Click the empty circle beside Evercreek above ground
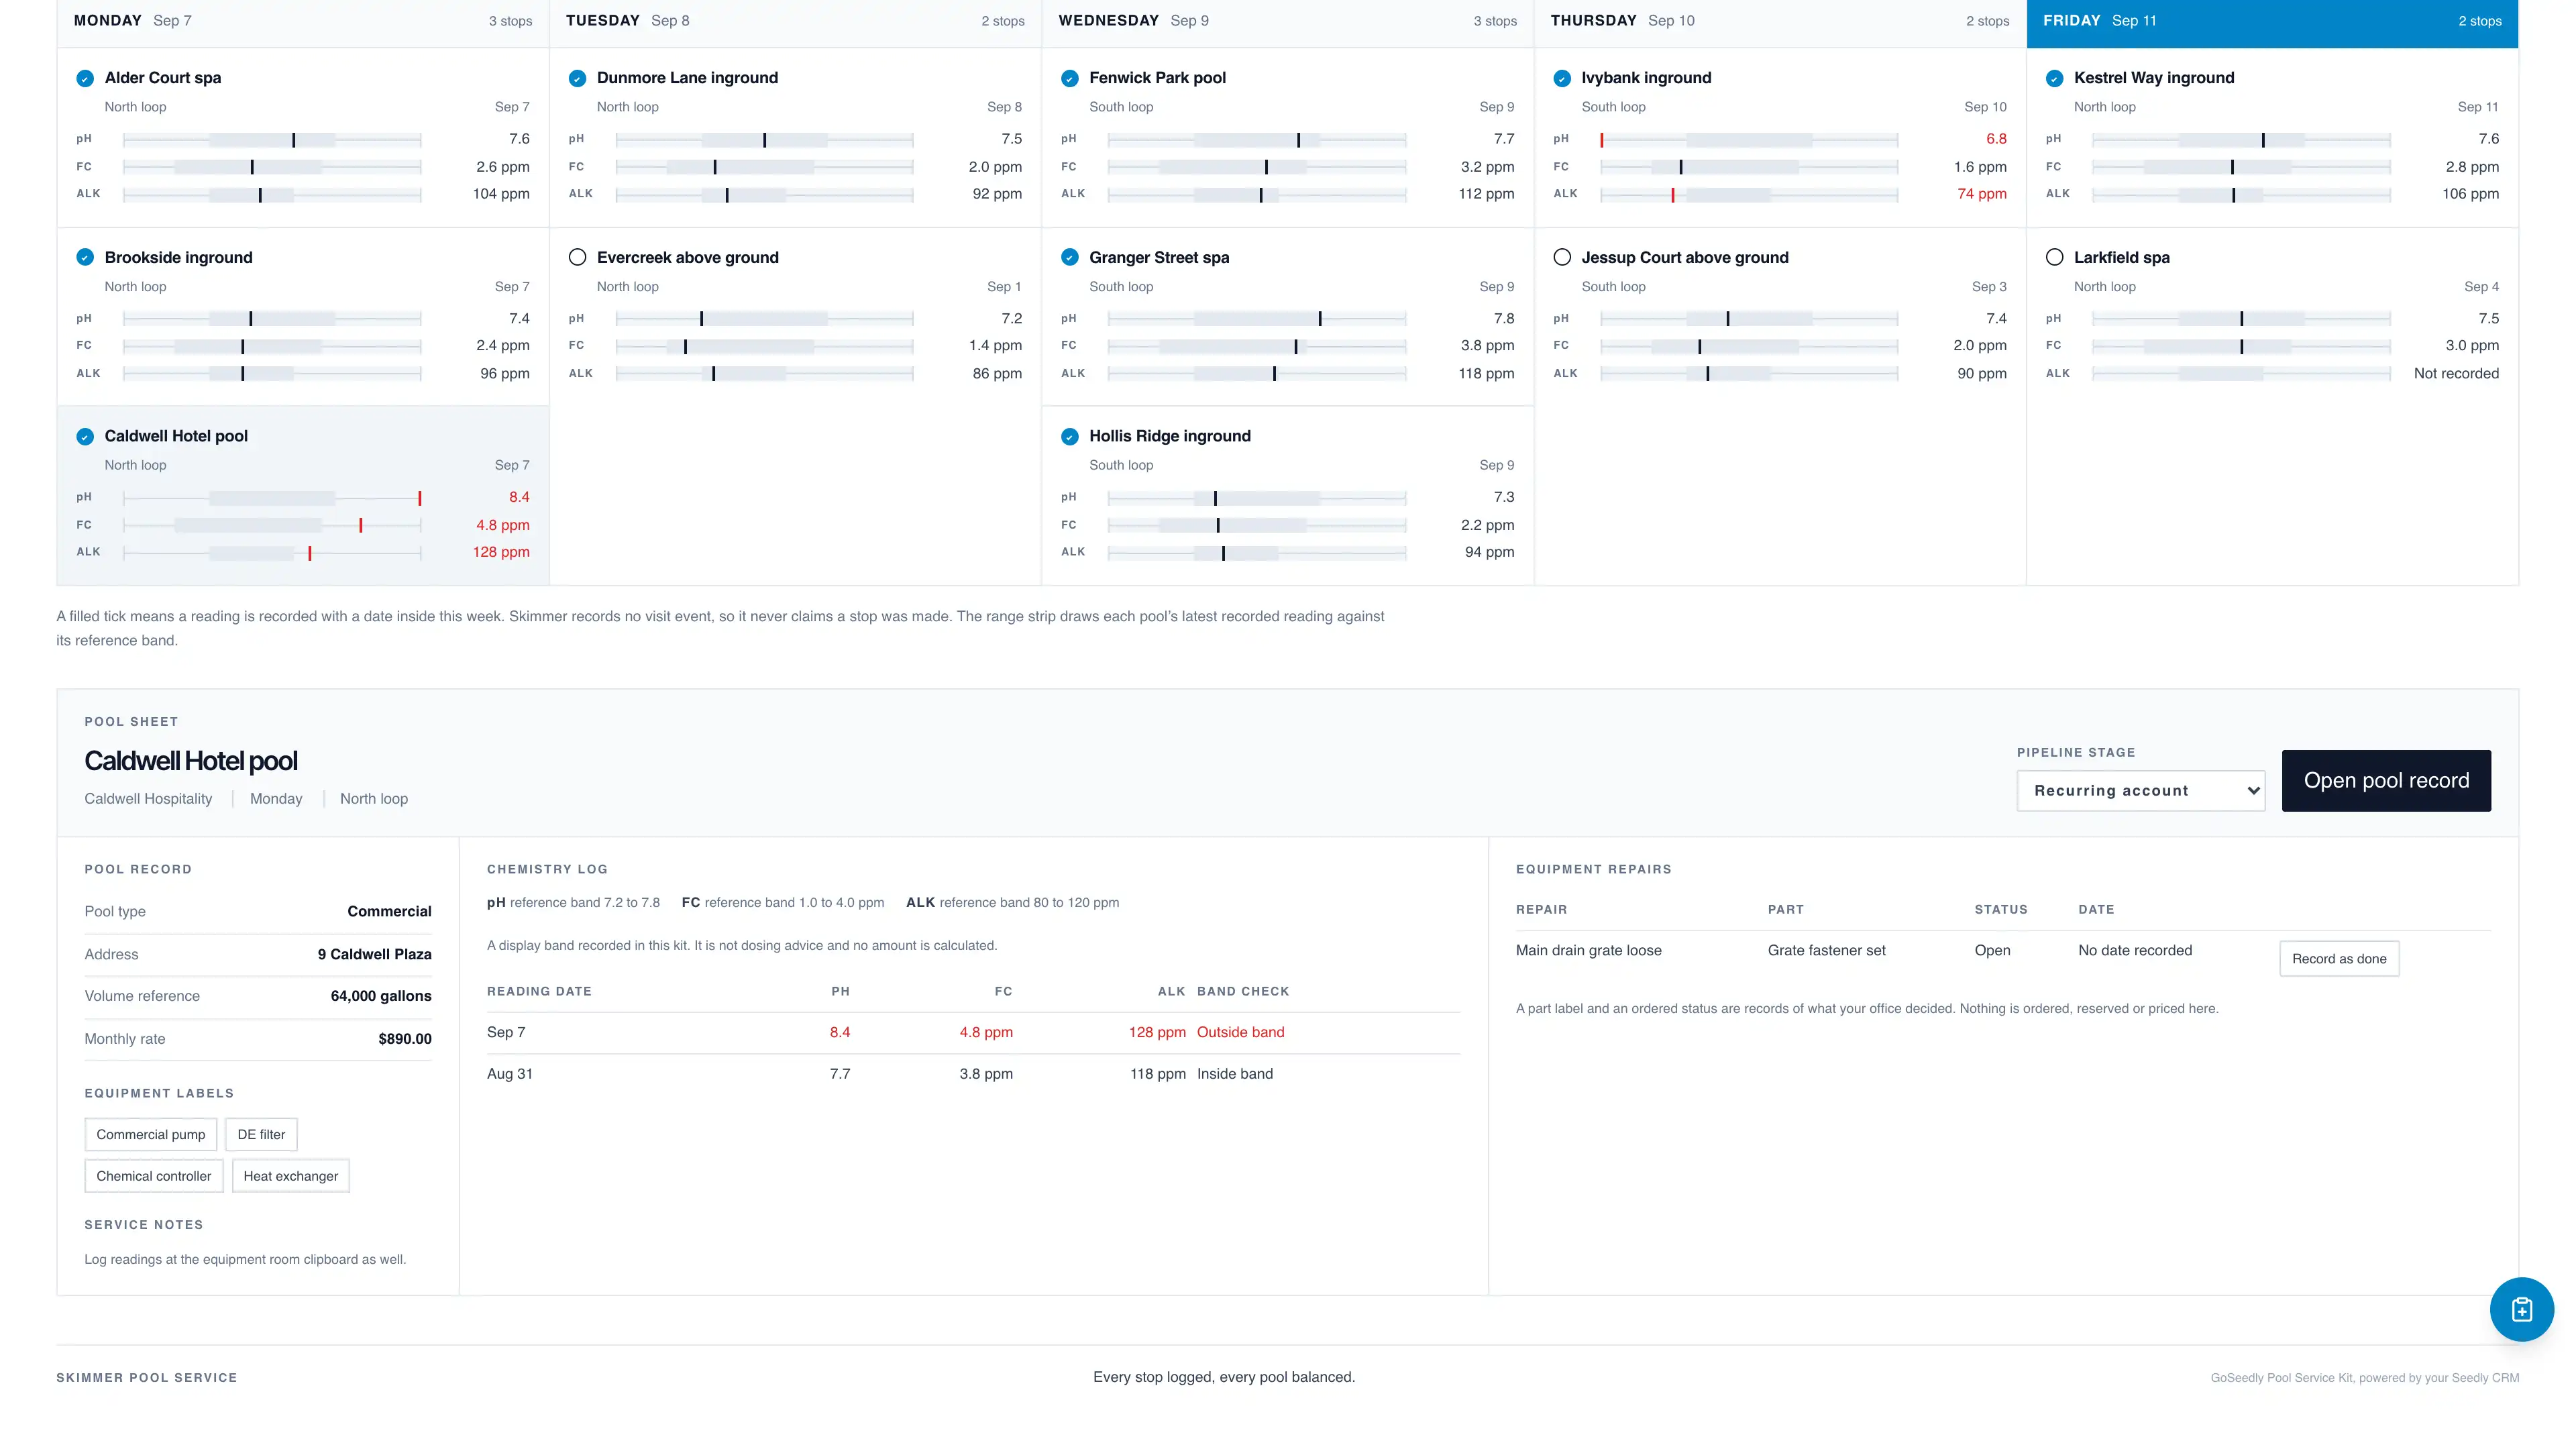2576x1449 pixels. (577, 257)
